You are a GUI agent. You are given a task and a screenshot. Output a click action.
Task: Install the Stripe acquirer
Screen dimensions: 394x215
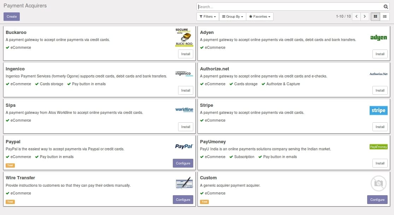point(380,127)
